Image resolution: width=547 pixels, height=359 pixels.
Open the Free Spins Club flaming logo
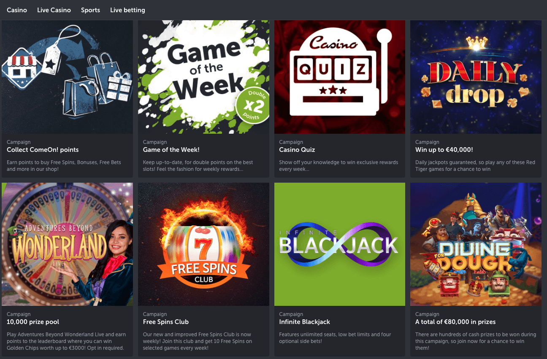click(x=203, y=244)
